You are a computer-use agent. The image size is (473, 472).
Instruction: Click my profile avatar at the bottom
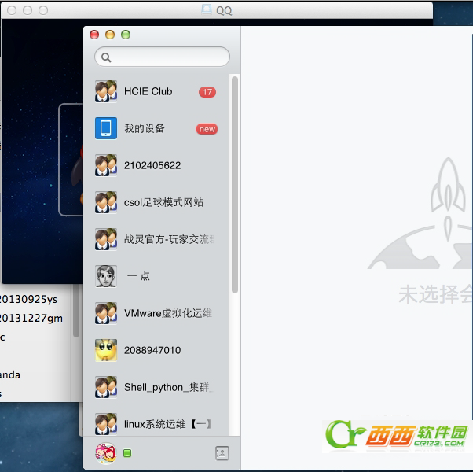(x=105, y=453)
